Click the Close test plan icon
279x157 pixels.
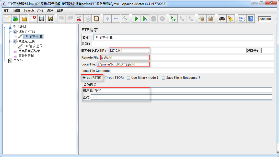33,19
